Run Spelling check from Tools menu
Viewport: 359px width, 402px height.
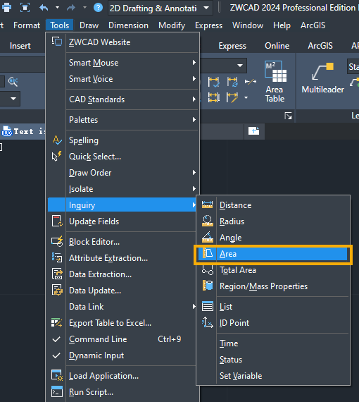click(x=122, y=140)
